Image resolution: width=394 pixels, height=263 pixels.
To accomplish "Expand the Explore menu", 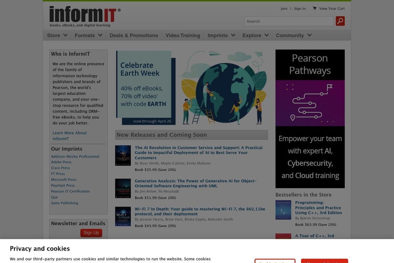I will point(255,36).
